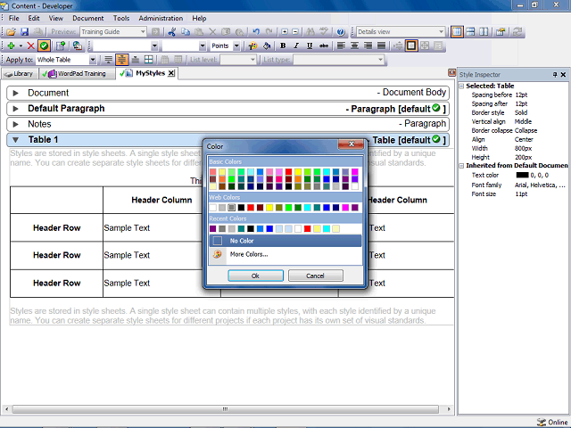The image size is (571, 428).
Task: Select the No Color option
Action: coord(285,241)
